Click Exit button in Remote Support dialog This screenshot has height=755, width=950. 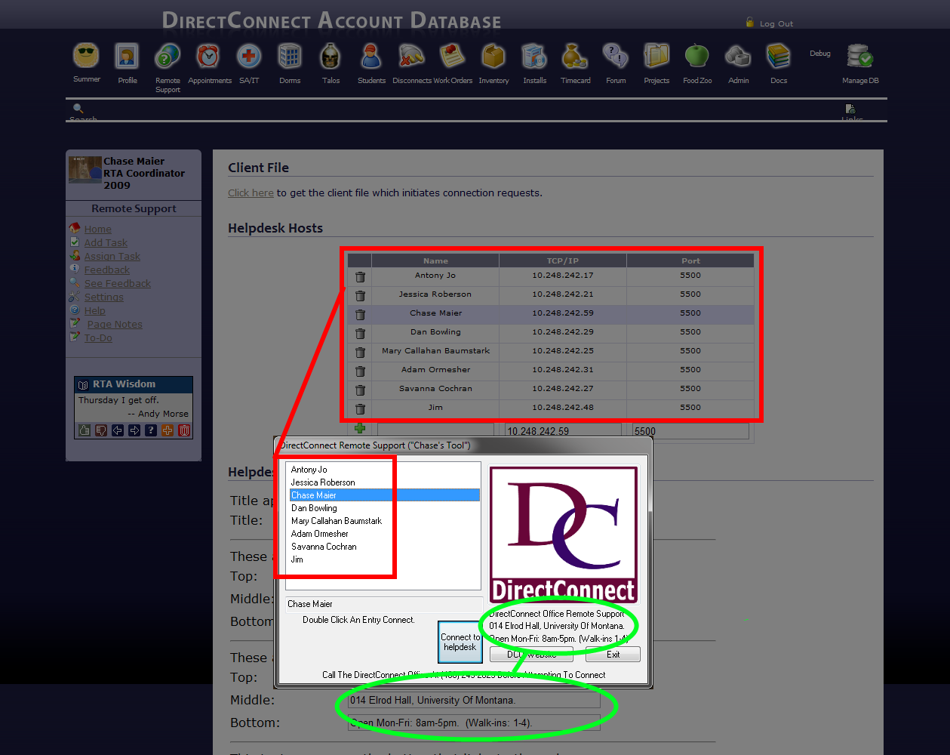[x=613, y=655]
